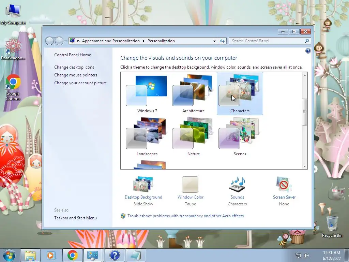Image resolution: width=349 pixels, height=262 pixels.
Task: Click the Back navigation button
Action: [49, 41]
